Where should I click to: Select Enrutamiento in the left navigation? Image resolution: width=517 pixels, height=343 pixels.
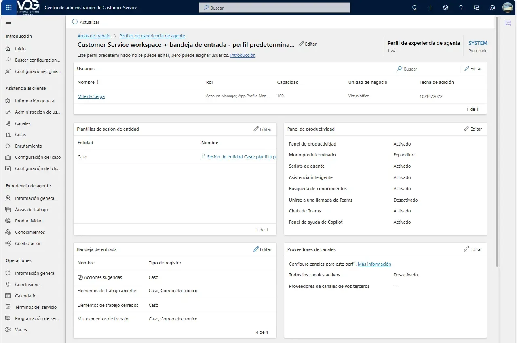(28, 146)
